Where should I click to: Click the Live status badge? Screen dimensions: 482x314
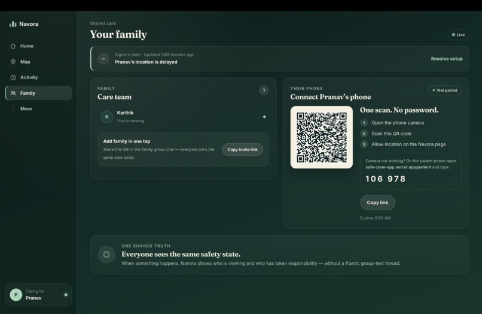point(458,35)
